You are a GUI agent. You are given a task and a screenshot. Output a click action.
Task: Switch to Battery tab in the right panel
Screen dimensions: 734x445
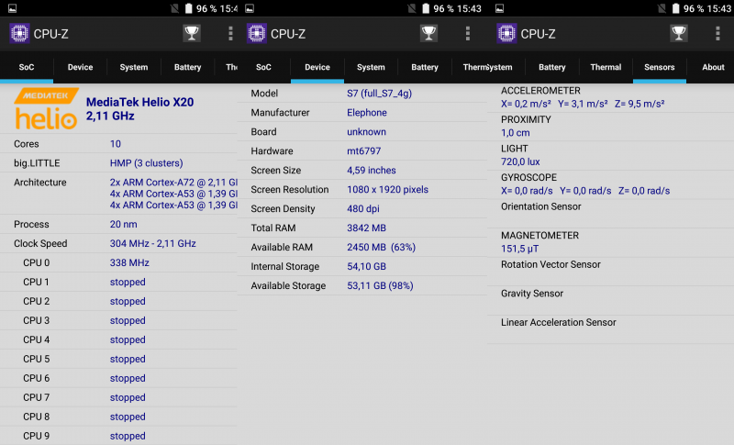(x=552, y=67)
